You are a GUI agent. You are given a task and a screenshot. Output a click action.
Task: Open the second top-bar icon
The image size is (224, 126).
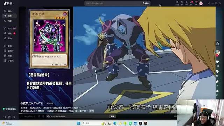tap(182, 3)
